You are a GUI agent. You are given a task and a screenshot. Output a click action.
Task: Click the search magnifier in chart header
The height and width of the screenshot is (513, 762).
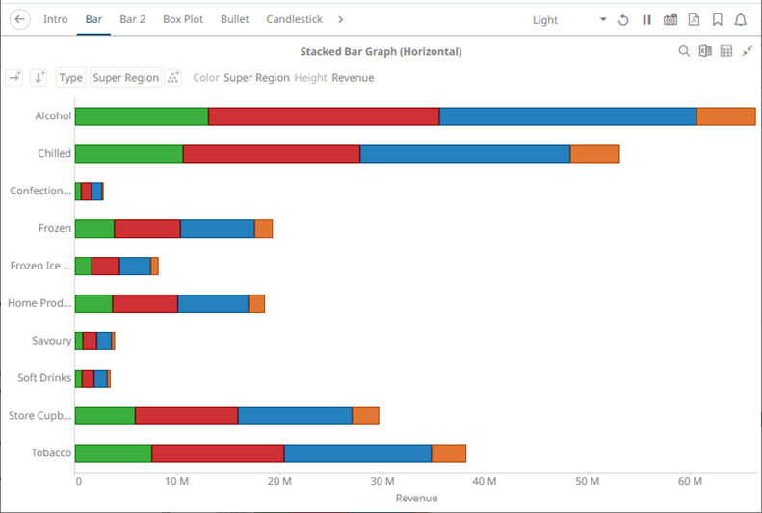click(x=684, y=51)
